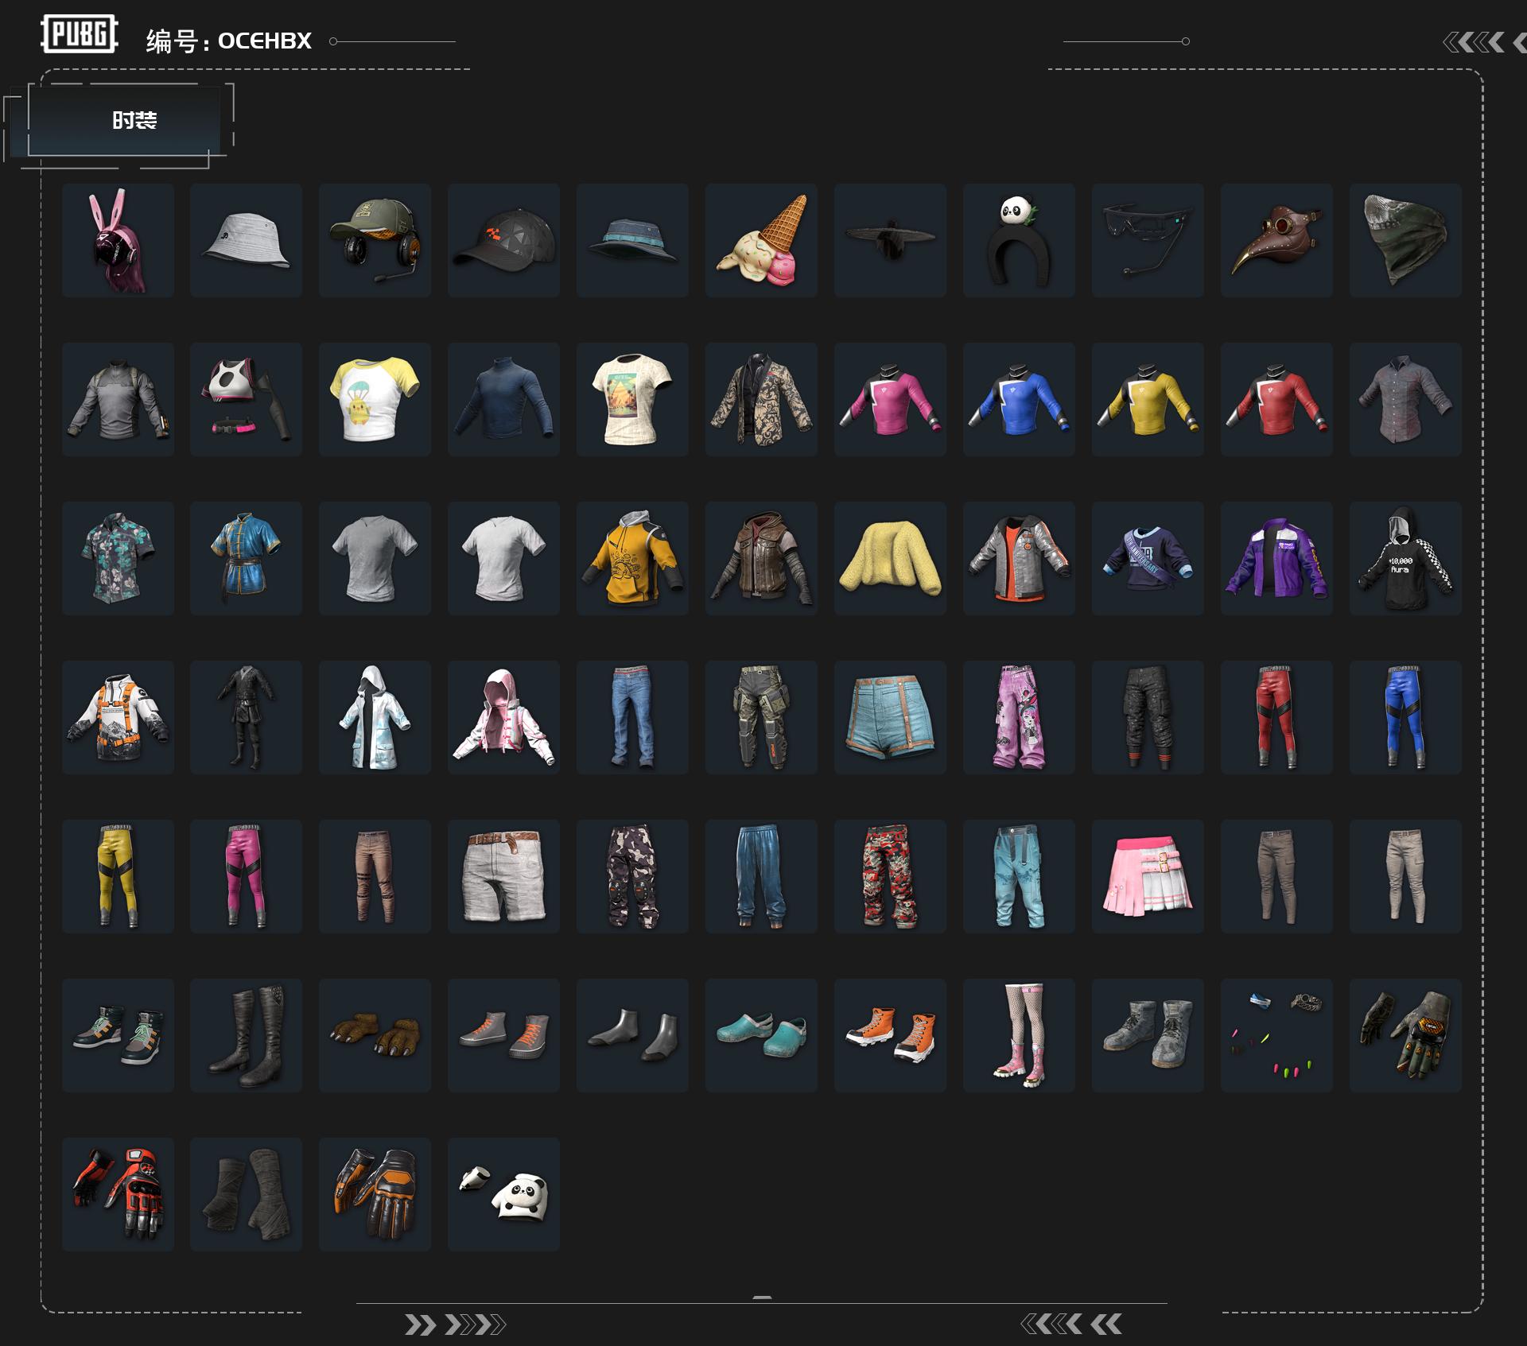Pick the magenta racing pants

[247, 876]
